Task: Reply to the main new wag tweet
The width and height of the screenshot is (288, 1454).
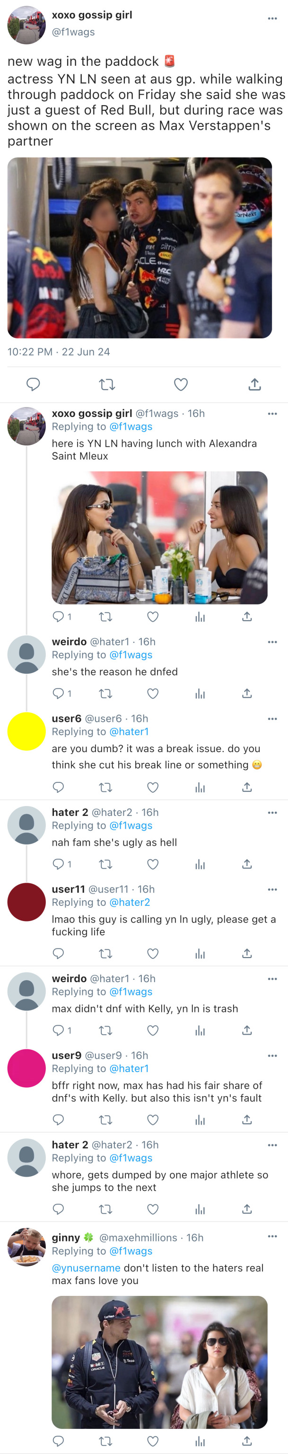Action: coord(33,384)
